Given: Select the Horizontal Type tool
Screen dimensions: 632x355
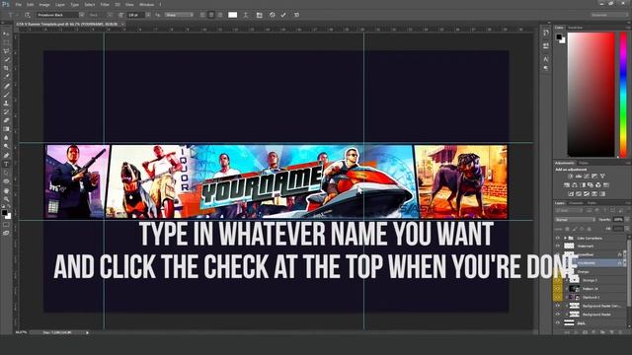Looking at the screenshot, I should tap(6, 165).
